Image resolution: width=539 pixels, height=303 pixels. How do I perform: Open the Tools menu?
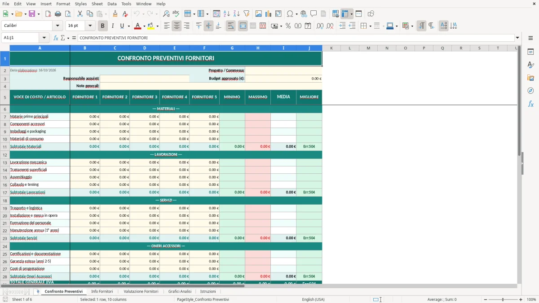(126, 4)
